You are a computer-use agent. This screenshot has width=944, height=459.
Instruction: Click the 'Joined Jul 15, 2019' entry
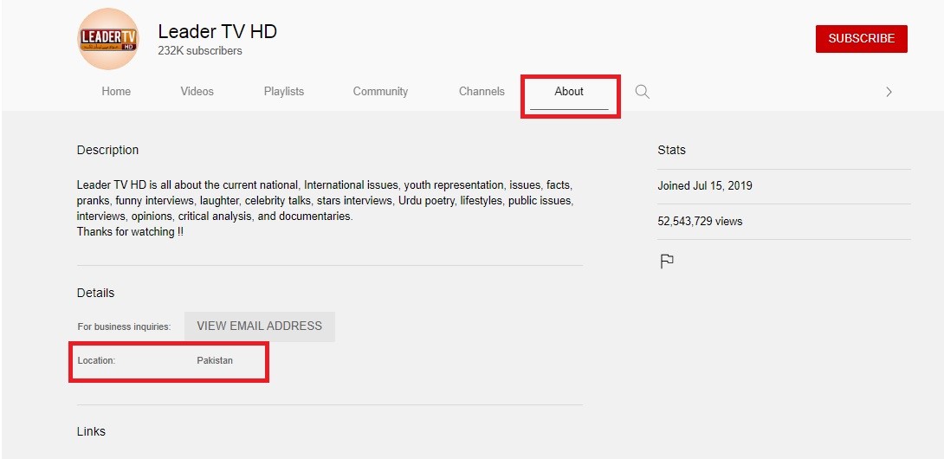point(705,186)
